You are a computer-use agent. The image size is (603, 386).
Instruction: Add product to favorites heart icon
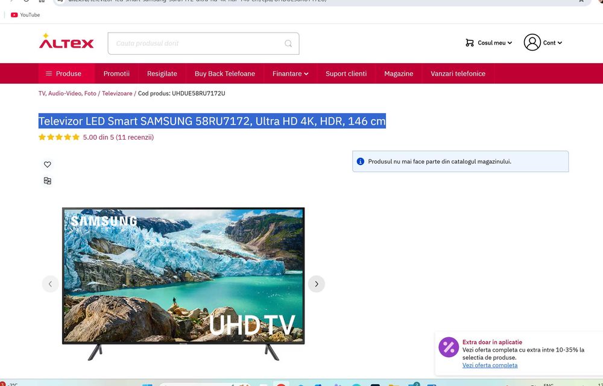coord(47,164)
